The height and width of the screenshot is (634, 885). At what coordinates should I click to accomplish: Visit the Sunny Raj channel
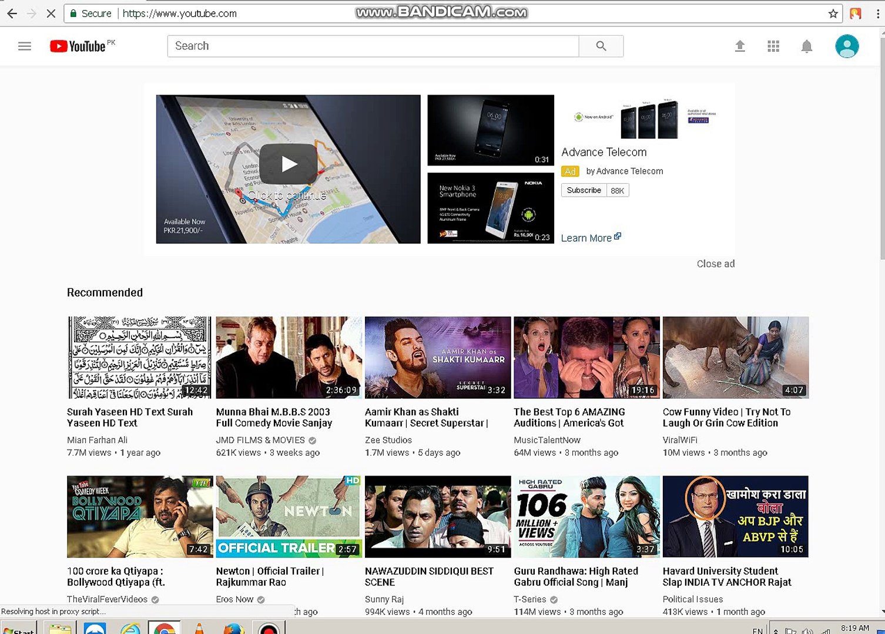(x=384, y=599)
